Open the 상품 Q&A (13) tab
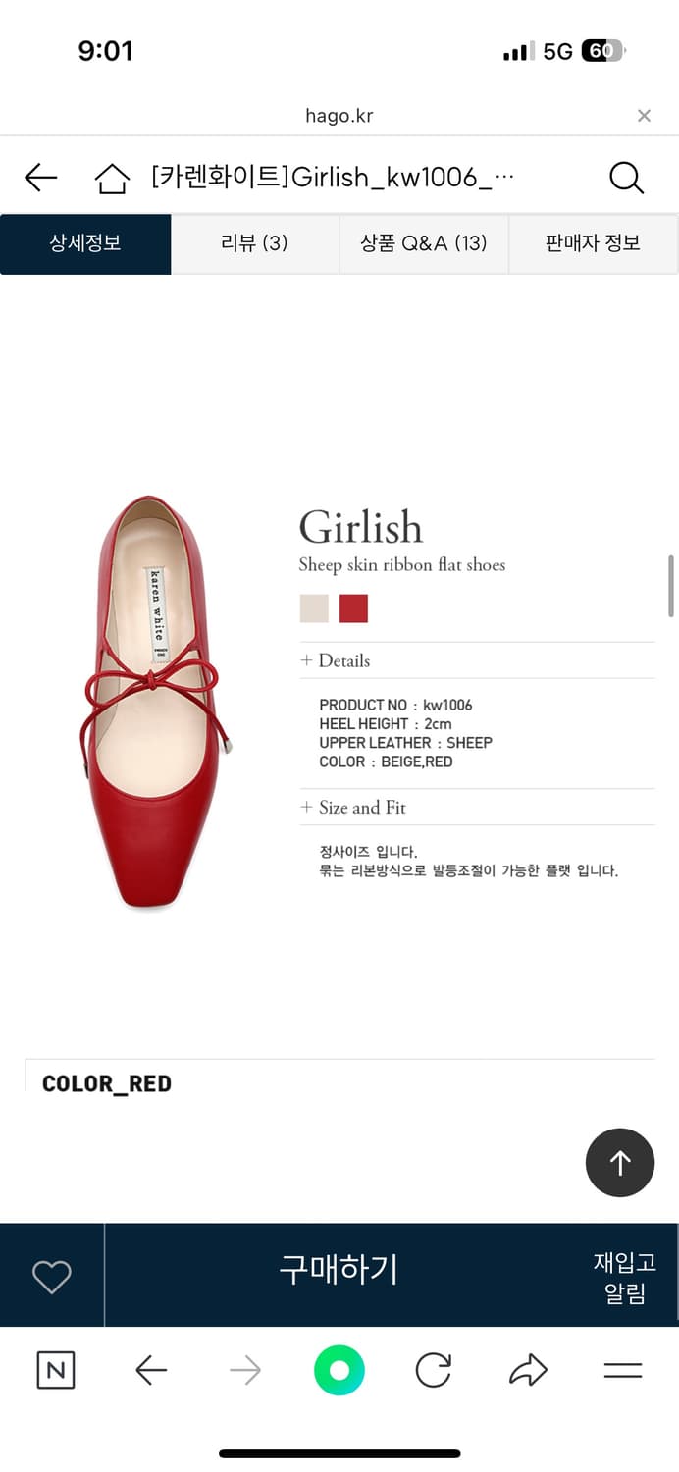The width and height of the screenshot is (679, 1472). [424, 243]
